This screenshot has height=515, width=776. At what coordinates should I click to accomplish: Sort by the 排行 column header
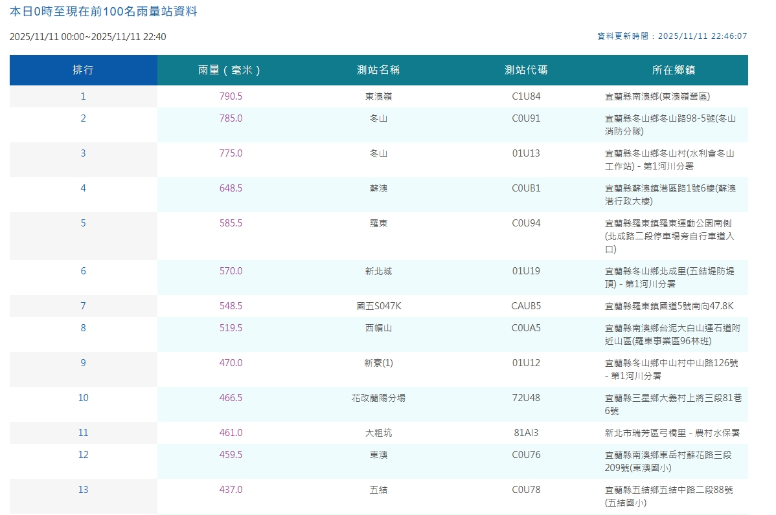point(83,70)
